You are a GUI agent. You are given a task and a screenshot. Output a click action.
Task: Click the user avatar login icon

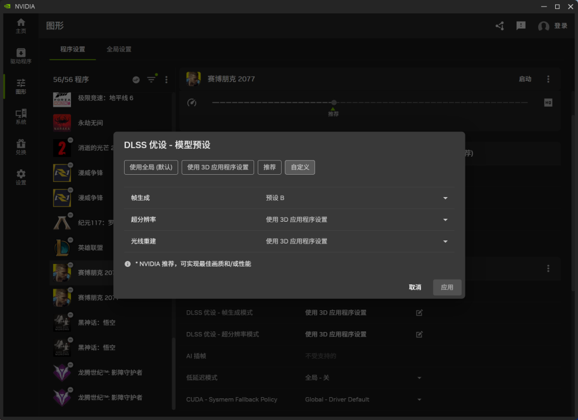pos(543,26)
